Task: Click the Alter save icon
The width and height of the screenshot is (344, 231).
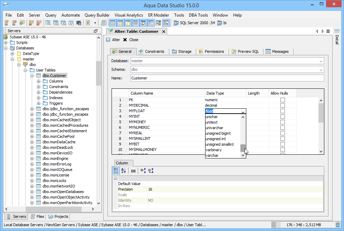Action: [108, 40]
